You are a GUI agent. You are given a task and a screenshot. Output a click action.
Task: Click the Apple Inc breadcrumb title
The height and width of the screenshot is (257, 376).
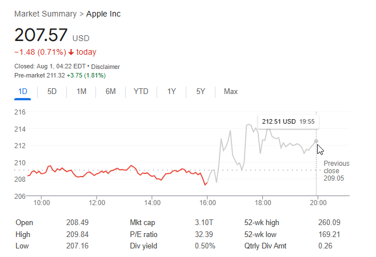(103, 14)
